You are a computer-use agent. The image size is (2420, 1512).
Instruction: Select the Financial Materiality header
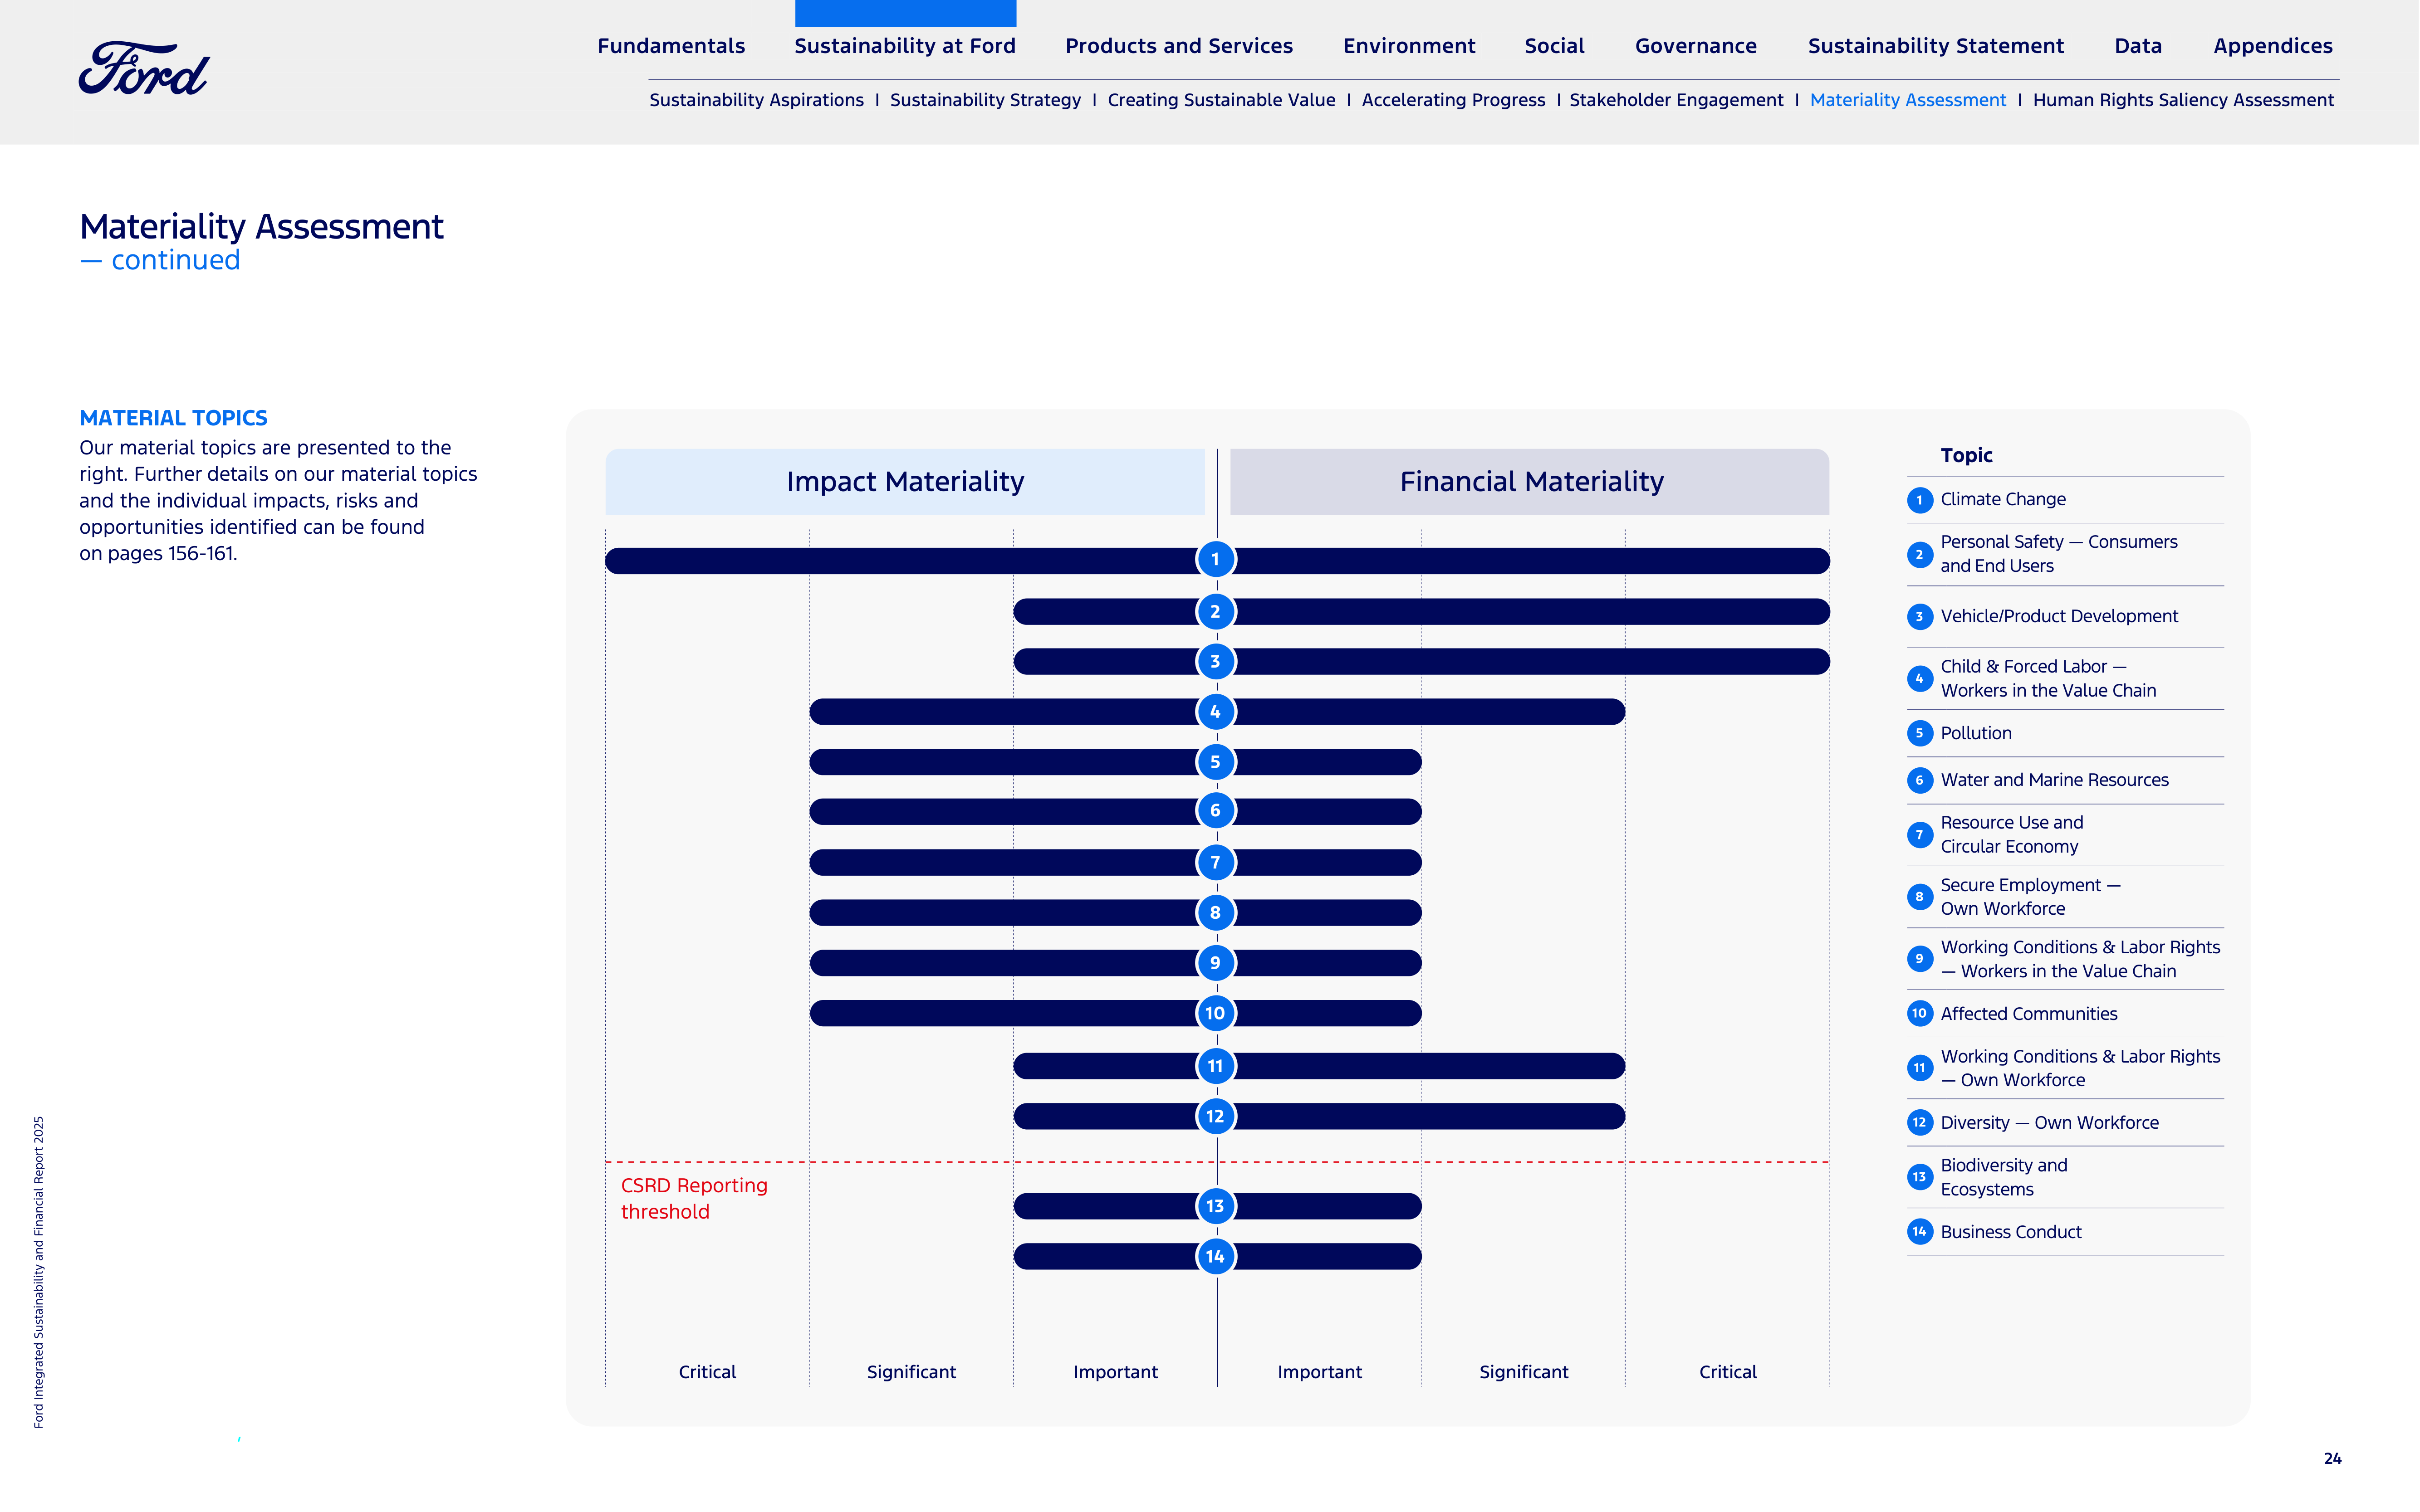1531,482
